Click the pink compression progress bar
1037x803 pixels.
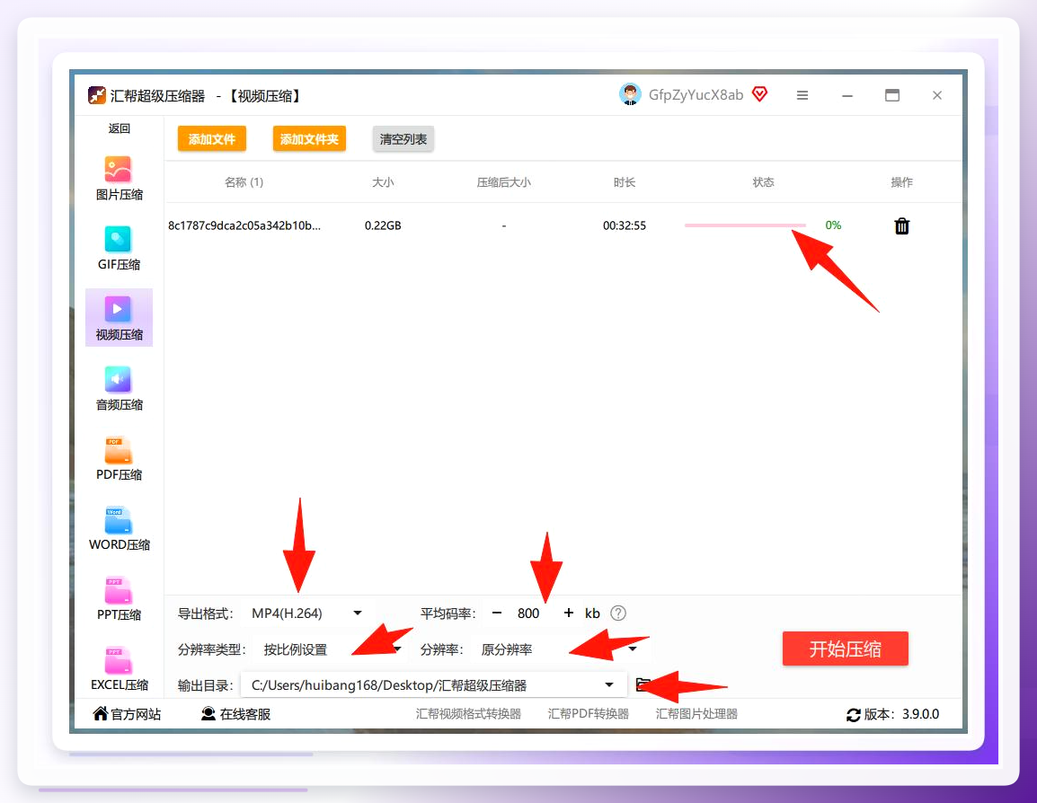coord(745,225)
